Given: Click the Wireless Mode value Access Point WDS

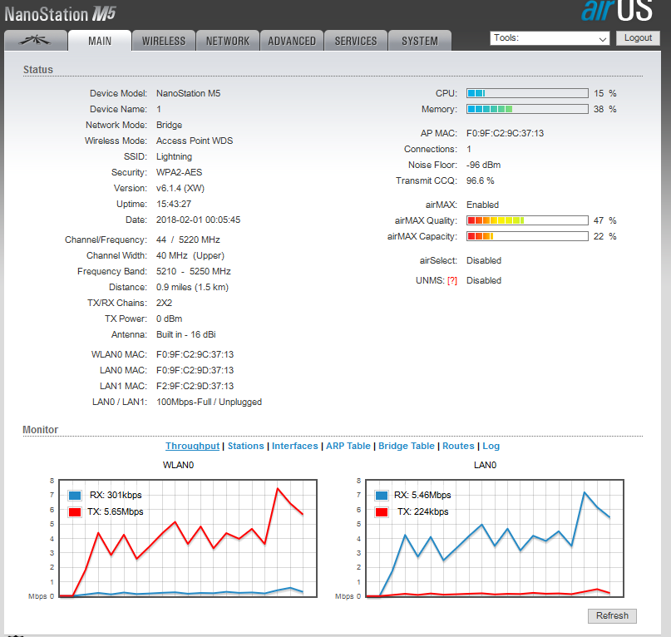Looking at the screenshot, I should (x=195, y=141).
